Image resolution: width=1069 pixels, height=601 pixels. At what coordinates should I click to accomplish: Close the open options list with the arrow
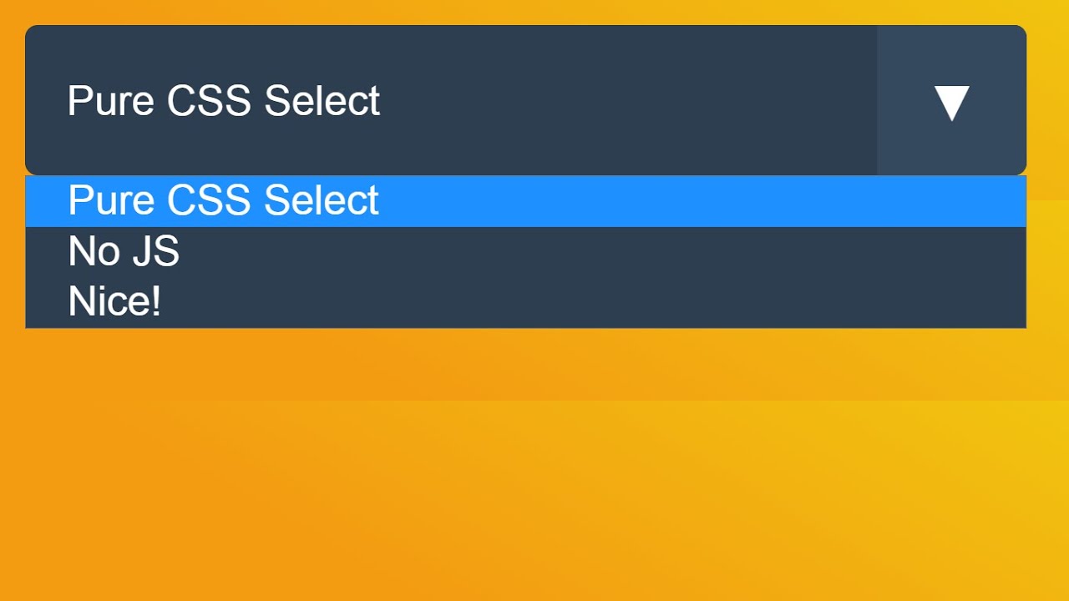coord(951,101)
